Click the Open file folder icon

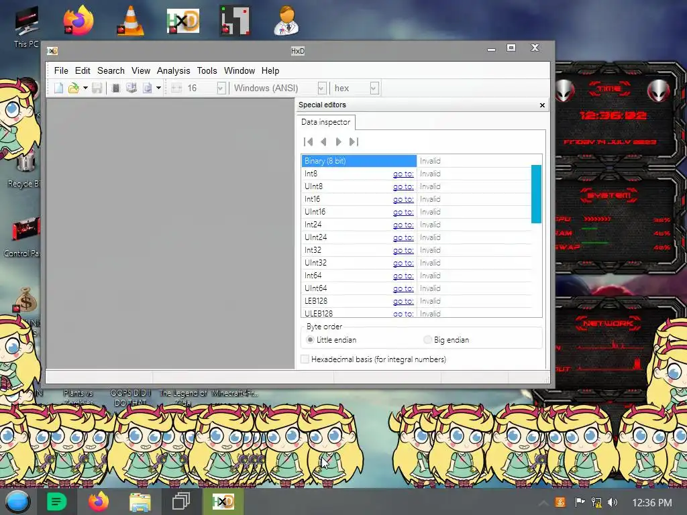tap(74, 88)
